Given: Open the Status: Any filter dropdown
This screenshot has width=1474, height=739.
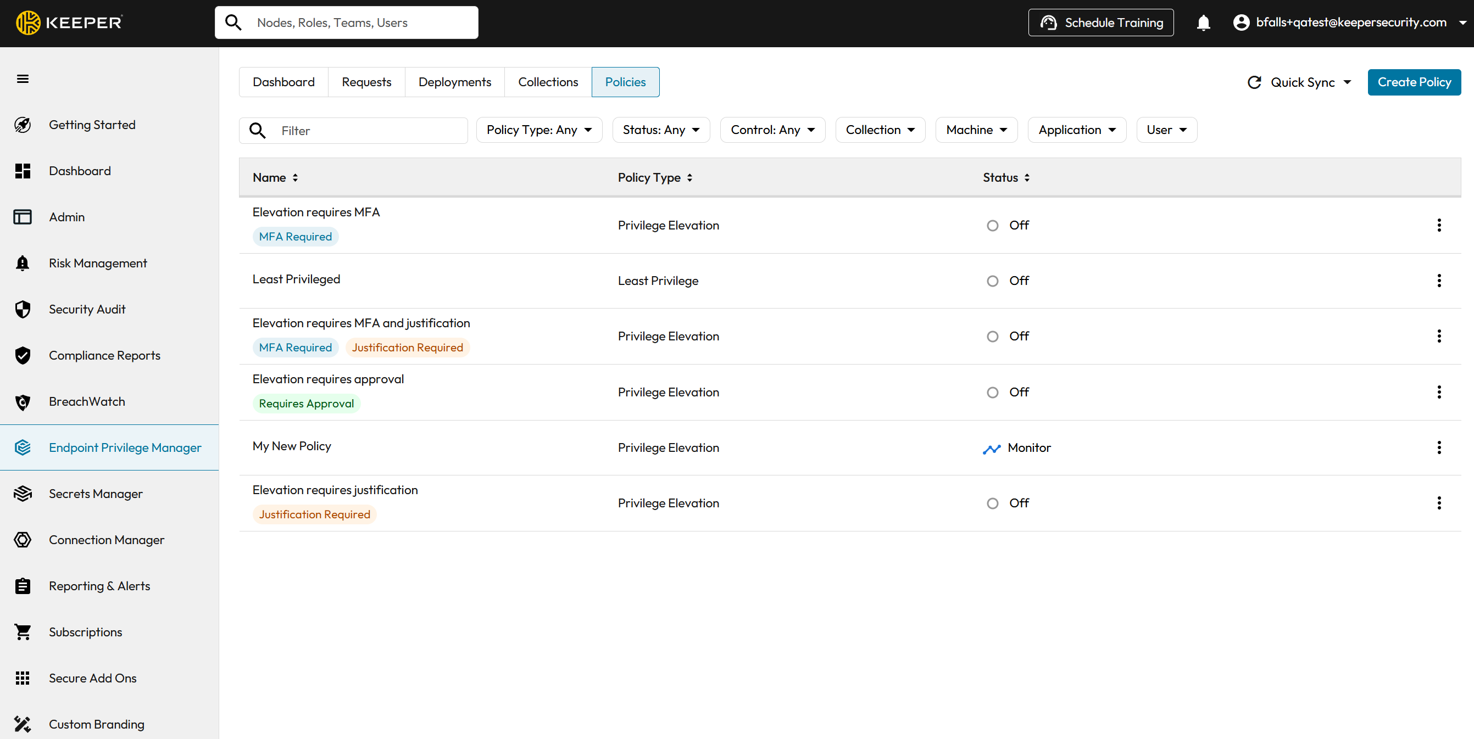Looking at the screenshot, I should [660, 130].
